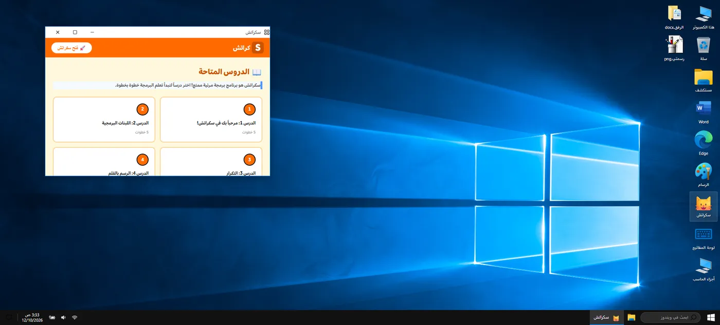The height and width of the screenshot is (325, 720).
Task: Click the ابحث في ويندوز search box
Action: 670,317
